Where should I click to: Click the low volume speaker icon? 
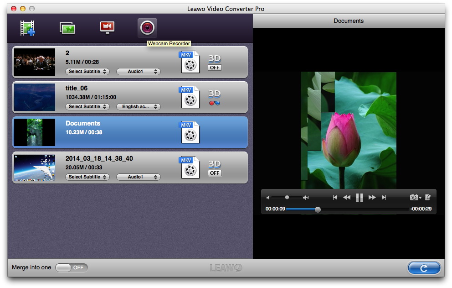coord(268,198)
